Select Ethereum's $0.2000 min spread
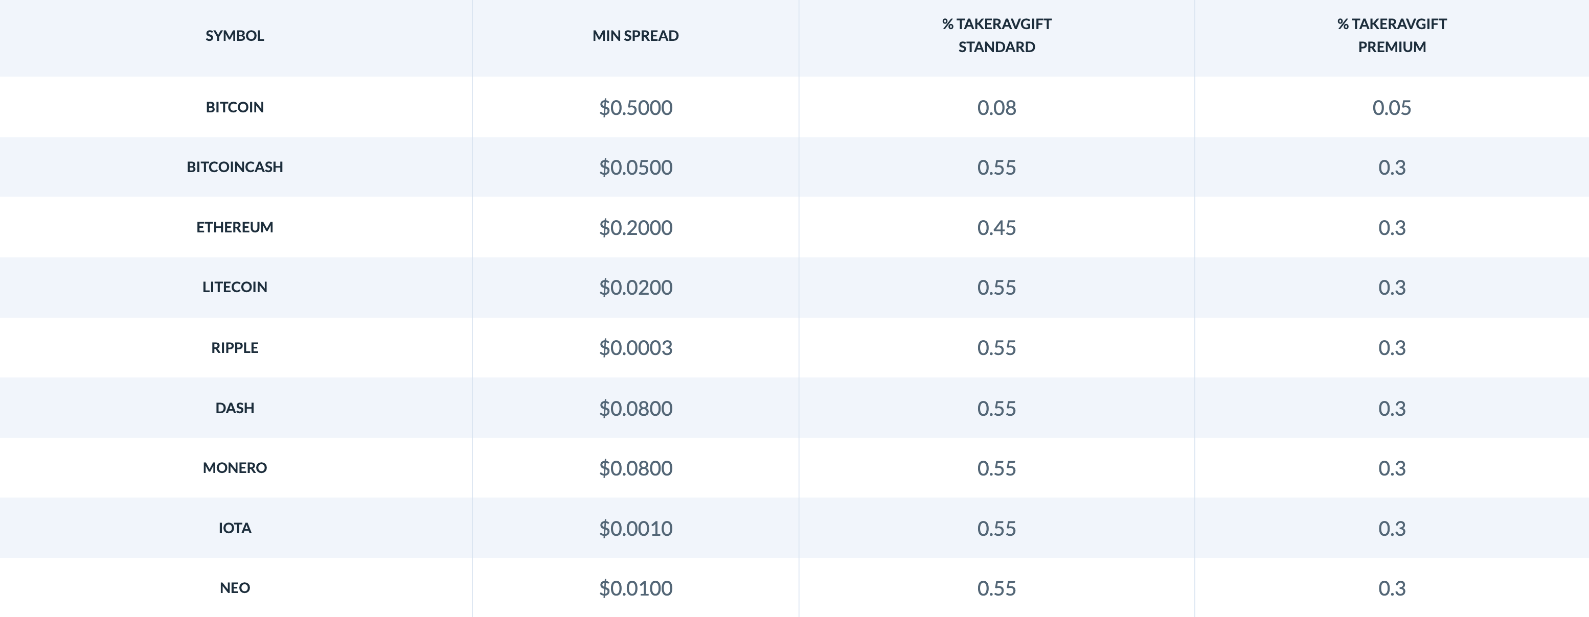The width and height of the screenshot is (1589, 617). pos(635,228)
